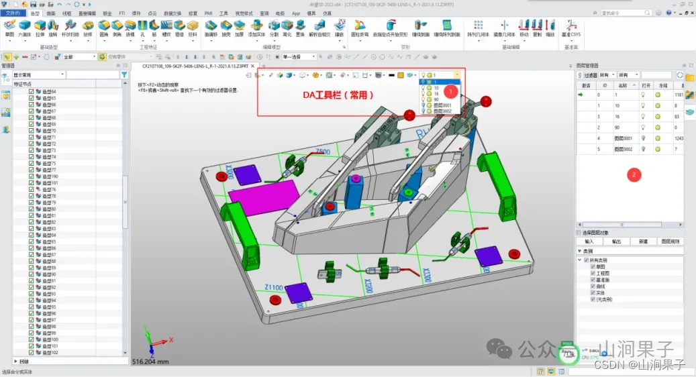Screen dimensions: 696x377
Task: Select the 镜像几何体 mirror geometry tool
Action: (504, 28)
